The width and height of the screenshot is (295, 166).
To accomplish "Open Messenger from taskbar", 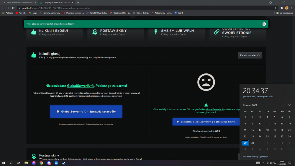I will pos(34,163).
